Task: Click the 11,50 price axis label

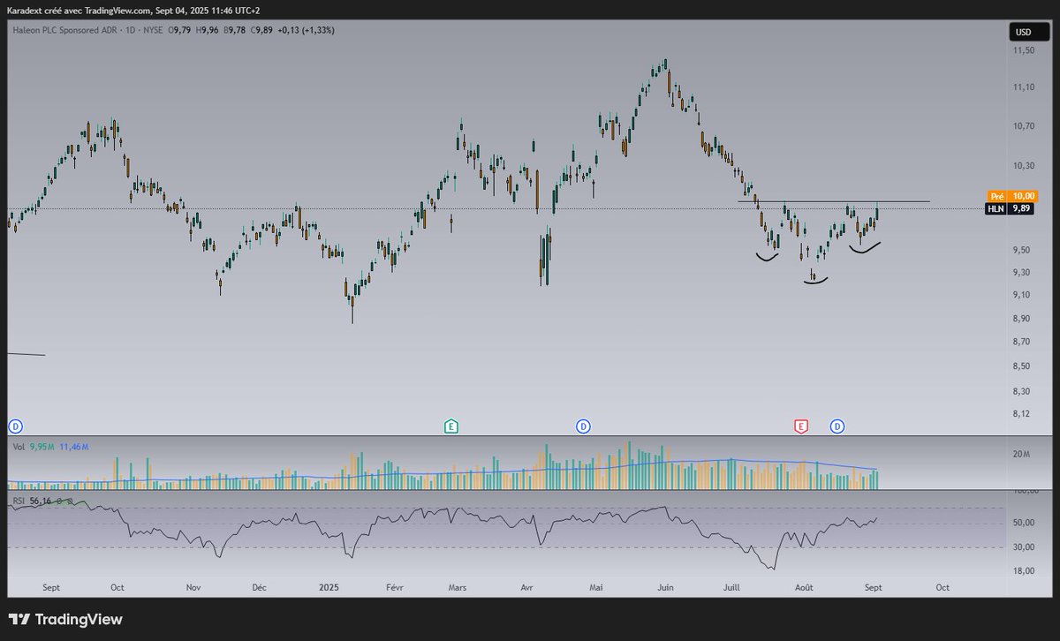Action: pos(1025,51)
